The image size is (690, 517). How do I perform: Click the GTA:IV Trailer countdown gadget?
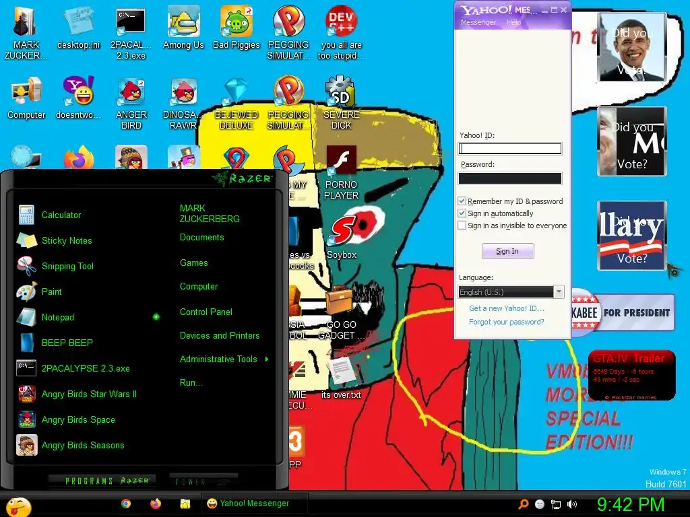pyautogui.click(x=631, y=376)
